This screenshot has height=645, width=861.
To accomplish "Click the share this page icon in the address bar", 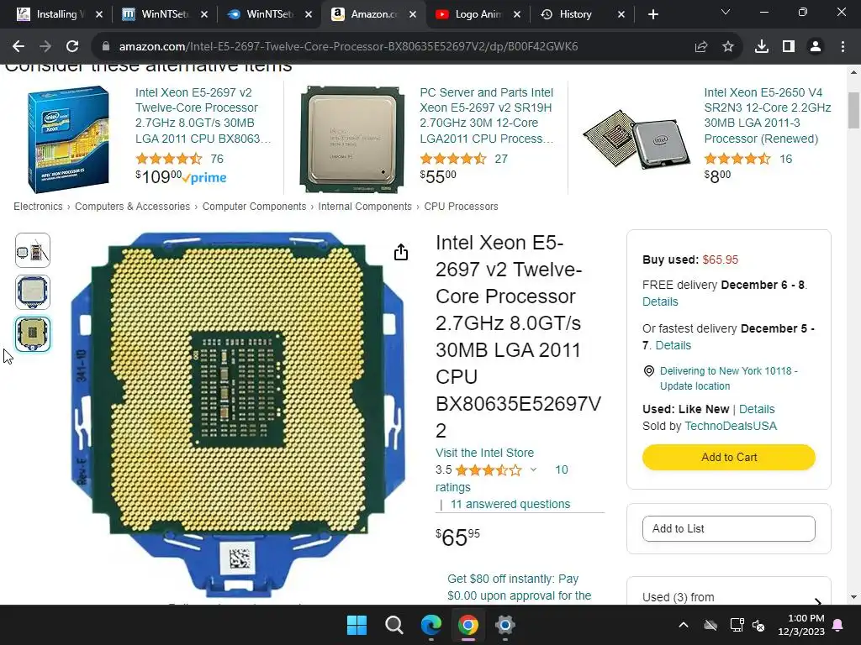I will tap(700, 47).
